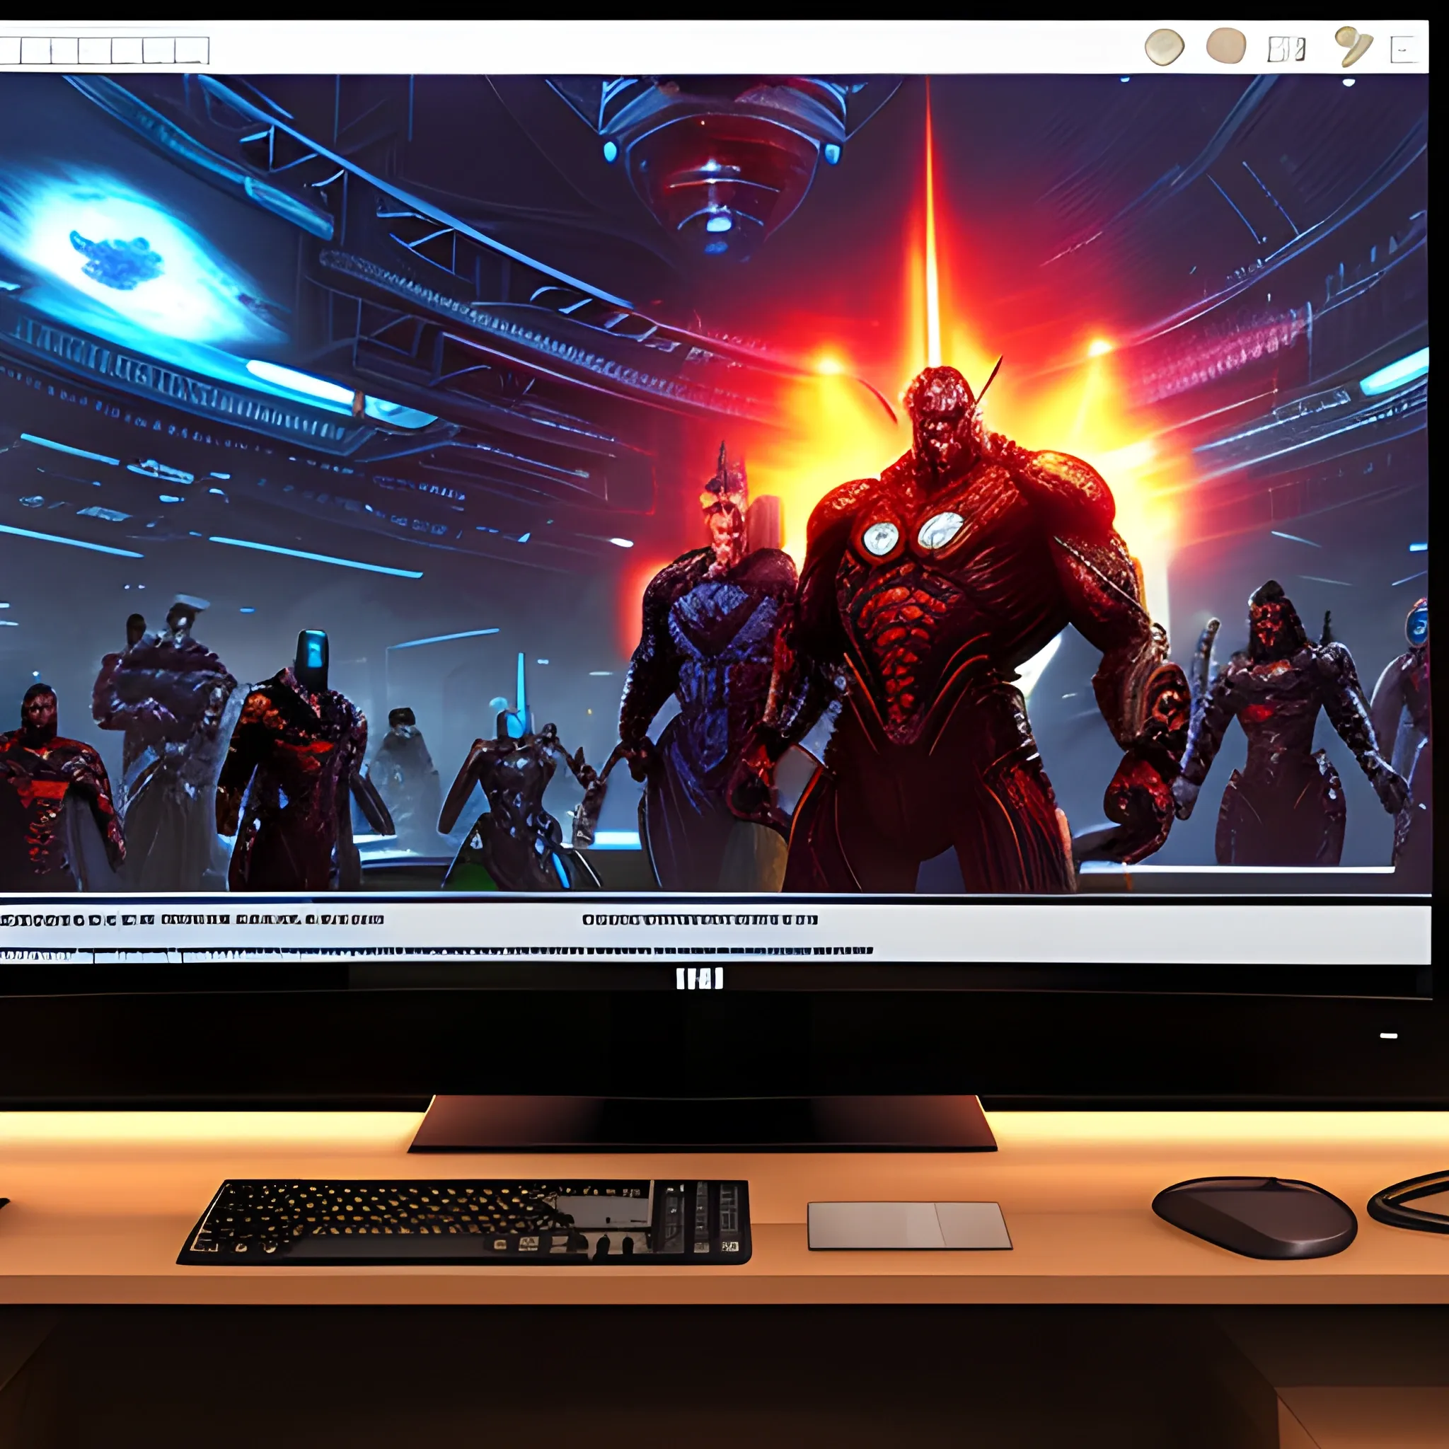Image resolution: width=1449 pixels, height=1449 pixels.
Task: Click the game scene image in the viewport
Action: point(714,484)
